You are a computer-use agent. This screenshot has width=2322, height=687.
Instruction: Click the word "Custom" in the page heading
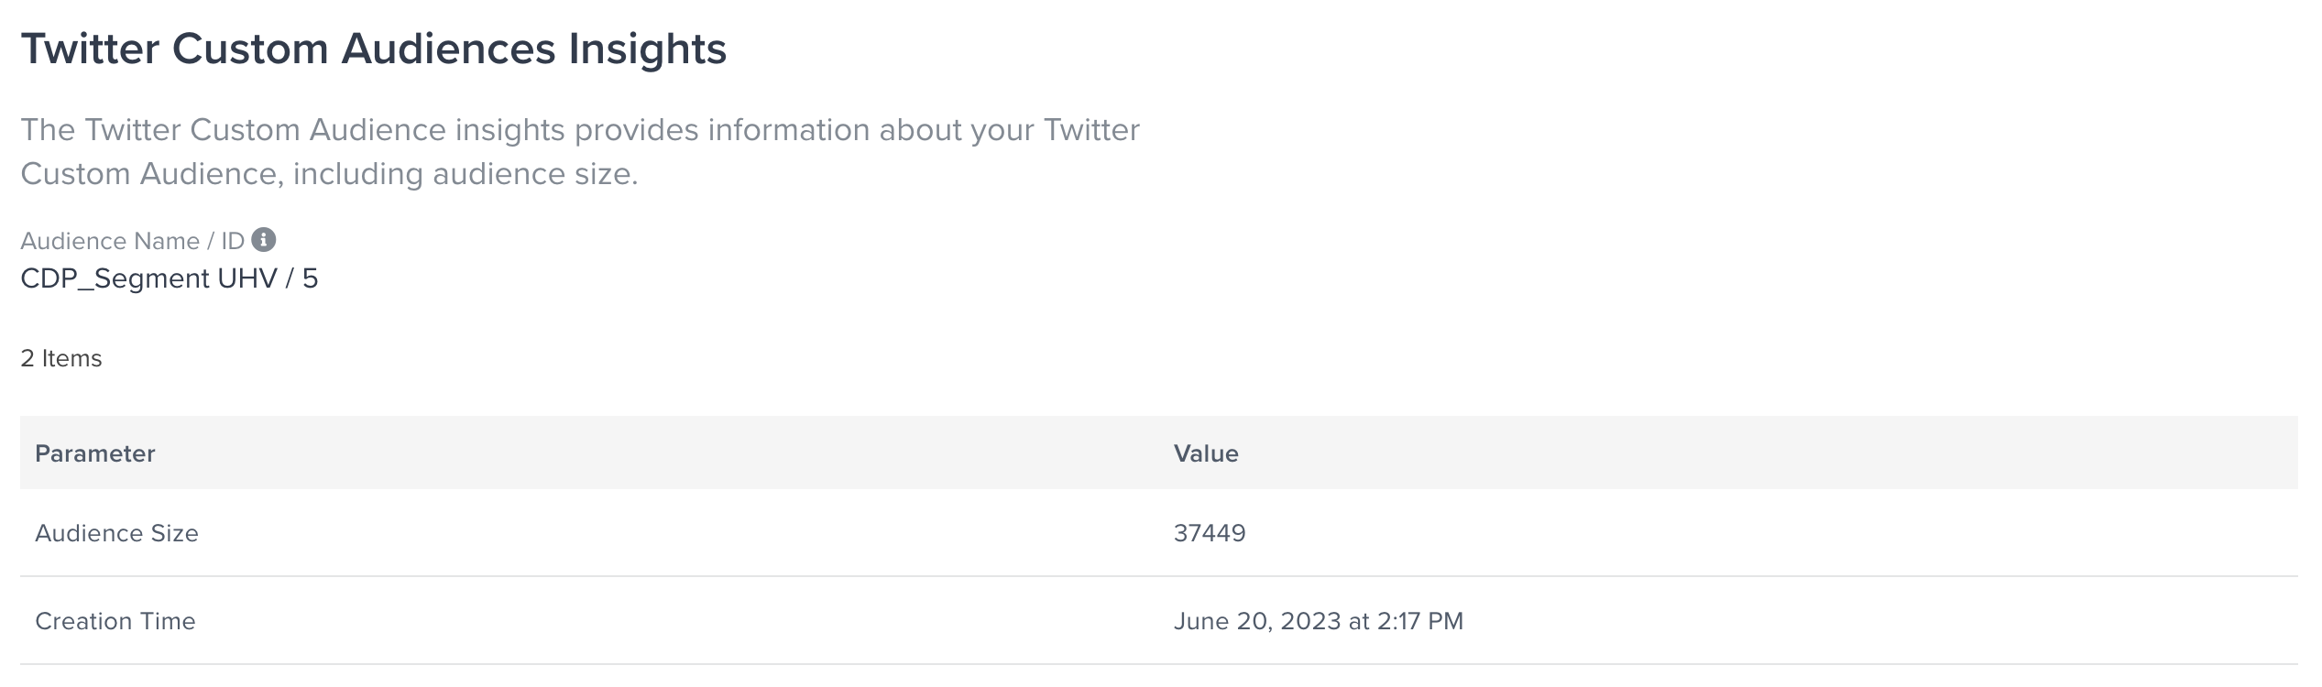point(250,49)
